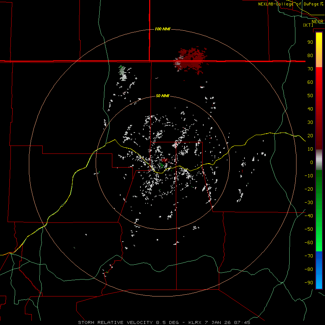Image resolution: width=325 pixels, height=325 pixels.
Task: Click the NEXR label above the color scale
Action: pos(317,22)
